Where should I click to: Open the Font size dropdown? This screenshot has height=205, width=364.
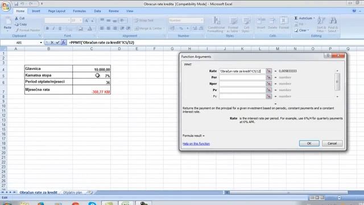(80, 20)
